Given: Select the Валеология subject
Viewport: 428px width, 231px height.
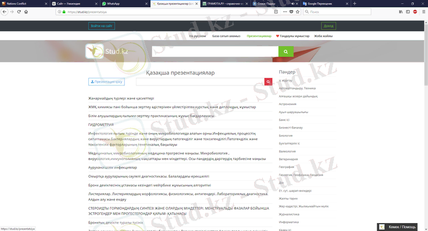Looking at the screenshot, I should tap(287, 152).
